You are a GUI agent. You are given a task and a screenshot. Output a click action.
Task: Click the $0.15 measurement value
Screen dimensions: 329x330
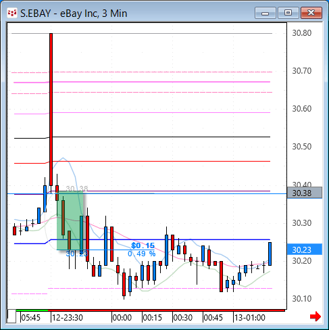pos(143,245)
